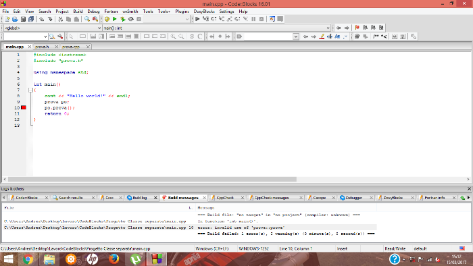Click the Read/Write status bar entry
This screenshot has height=266, width=473.
click(395, 248)
